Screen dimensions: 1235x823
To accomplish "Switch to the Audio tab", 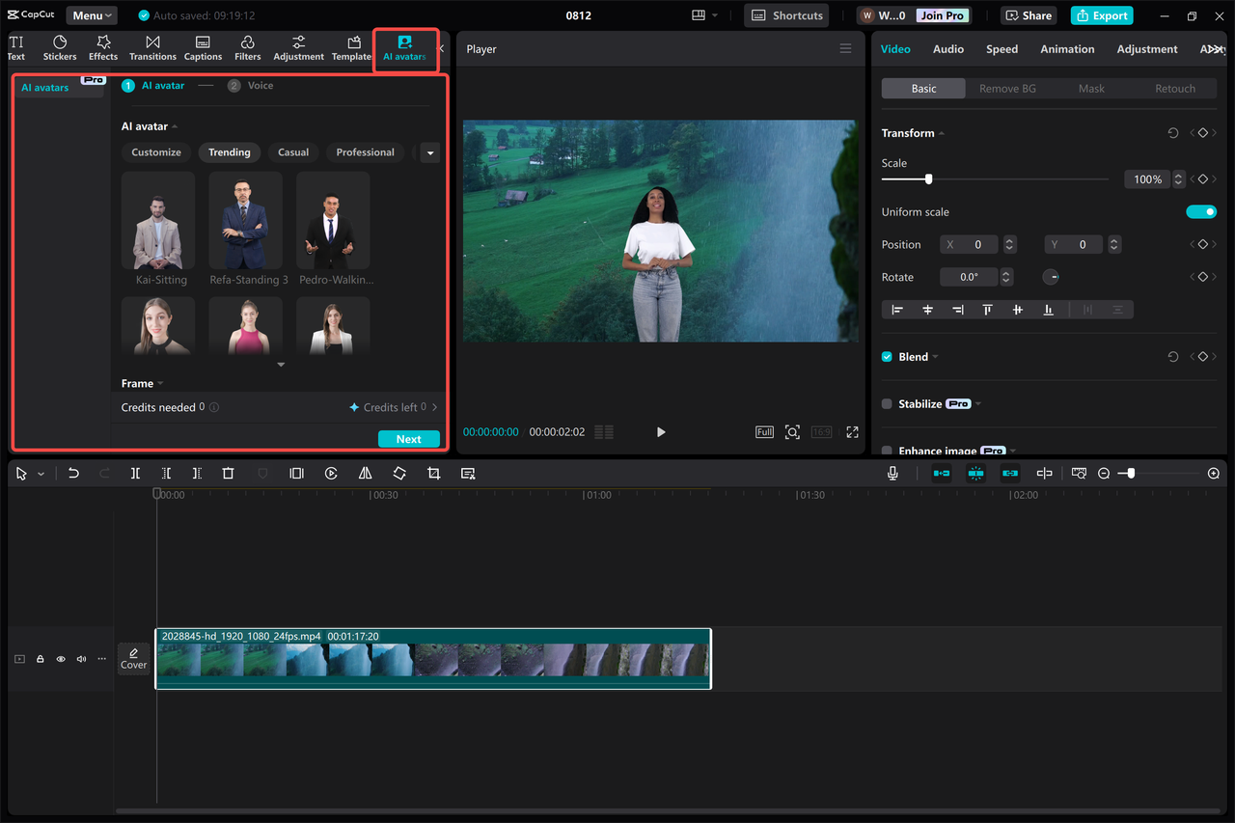I will pyautogui.click(x=947, y=48).
